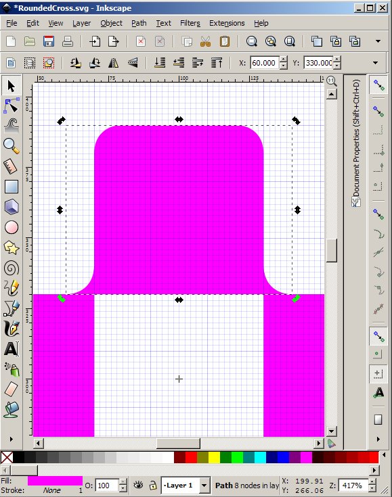Open the Filters menu
The height and width of the screenshot is (497, 392).
pos(190,23)
